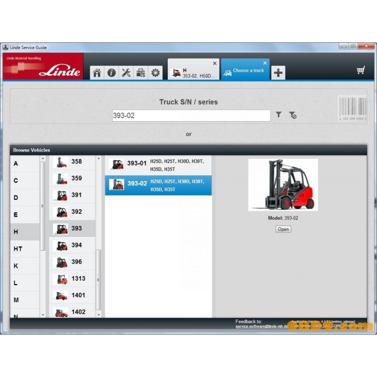Viewport: 377px width, 377px height.
Task: Close the Choose a truck tab
Action: point(265,63)
